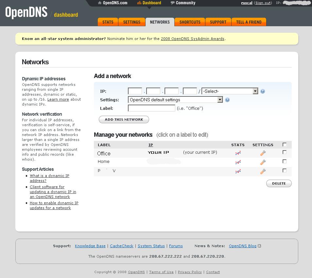Open 2008 OpenDNS SysAdmin Awards link
The width and height of the screenshot is (312, 278).
click(192, 39)
